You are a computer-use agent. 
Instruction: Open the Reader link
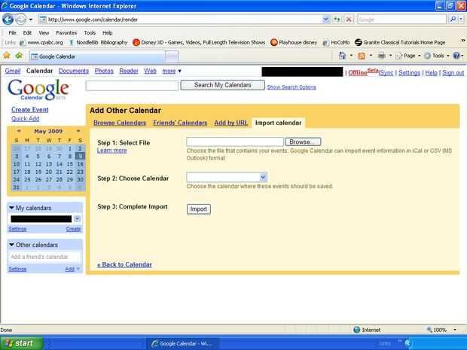(129, 71)
